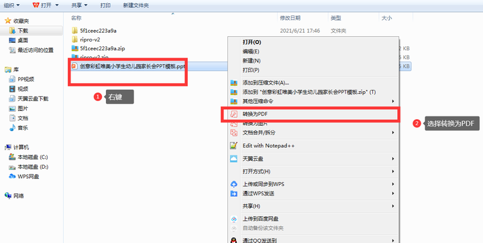
Task: Click the 文档合并/拆分 icon
Action: 234,133
